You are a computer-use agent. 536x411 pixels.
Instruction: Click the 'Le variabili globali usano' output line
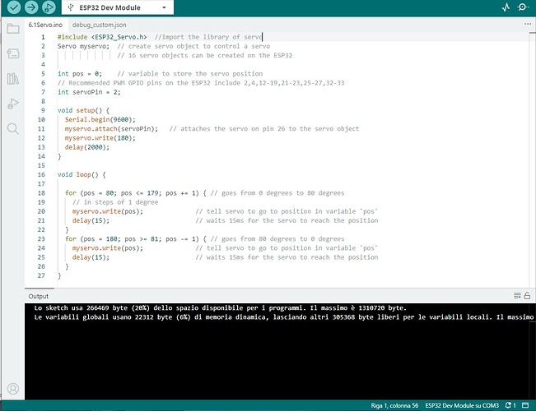point(284,317)
